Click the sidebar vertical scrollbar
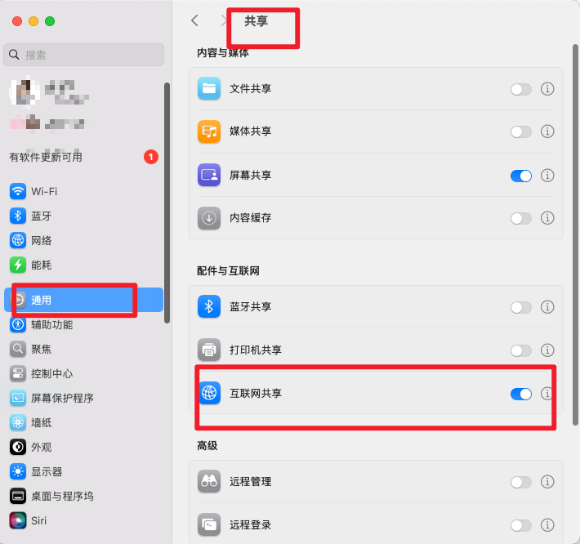This screenshot has width=580, height=544. 167,203
